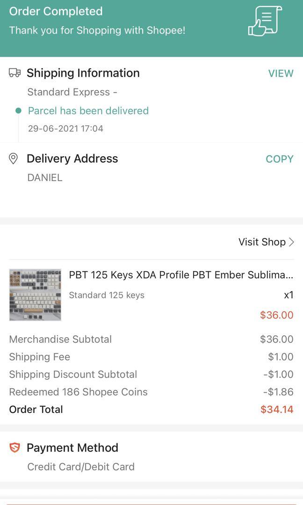Expand the Parcel has been delivered status
The height and width of the screenshot is (505, 303).
[x=88, y=111]
